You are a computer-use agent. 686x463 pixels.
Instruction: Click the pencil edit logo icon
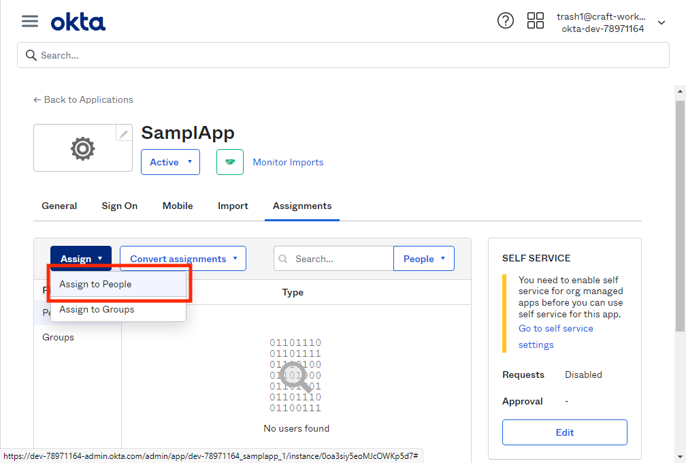(x=124, y=133)
